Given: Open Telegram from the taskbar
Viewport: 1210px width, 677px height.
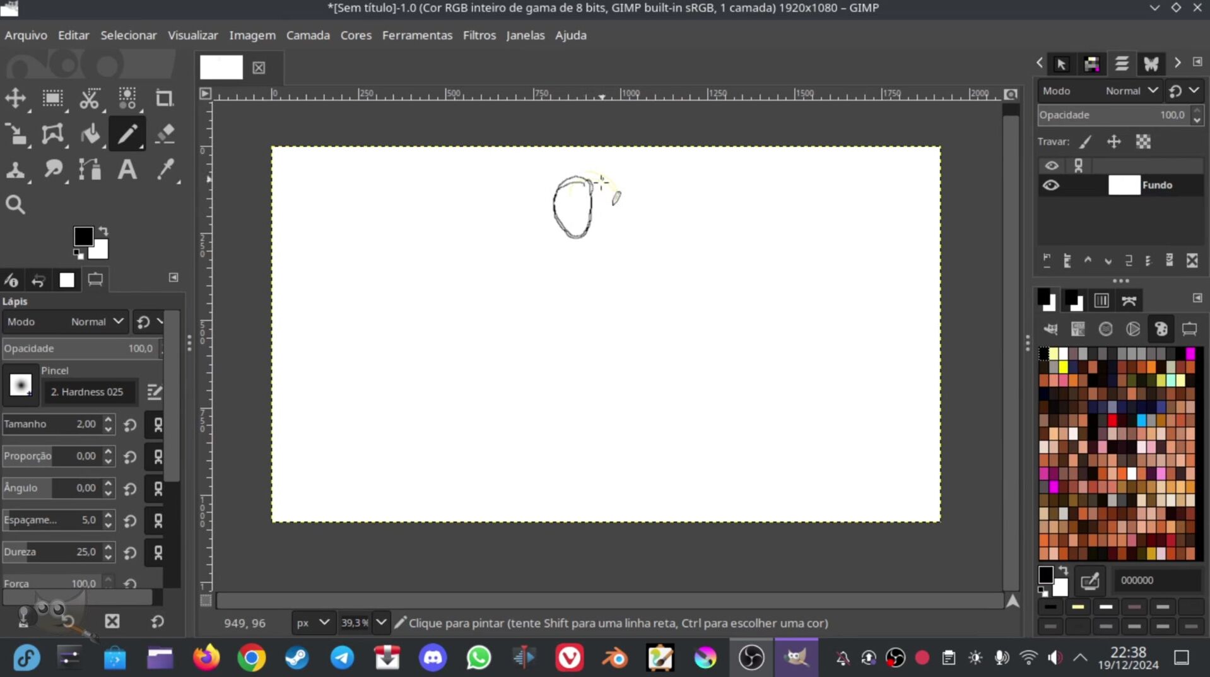Looking at the screenshot, I should point(342,658).
